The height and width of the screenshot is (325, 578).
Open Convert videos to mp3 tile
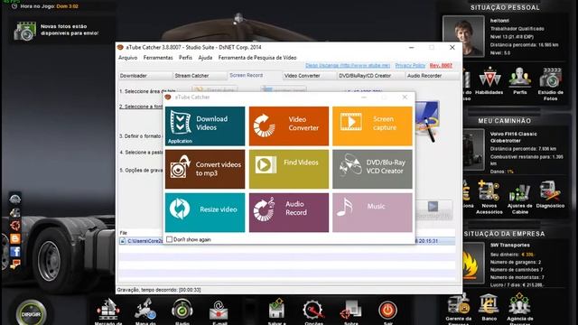pyautogui.click(x=205, y=169)
